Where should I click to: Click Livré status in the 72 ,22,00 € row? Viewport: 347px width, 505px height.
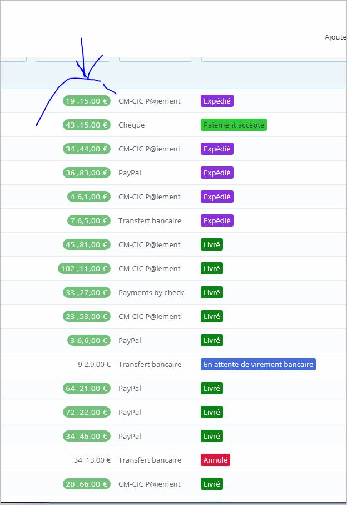(212, 412)
